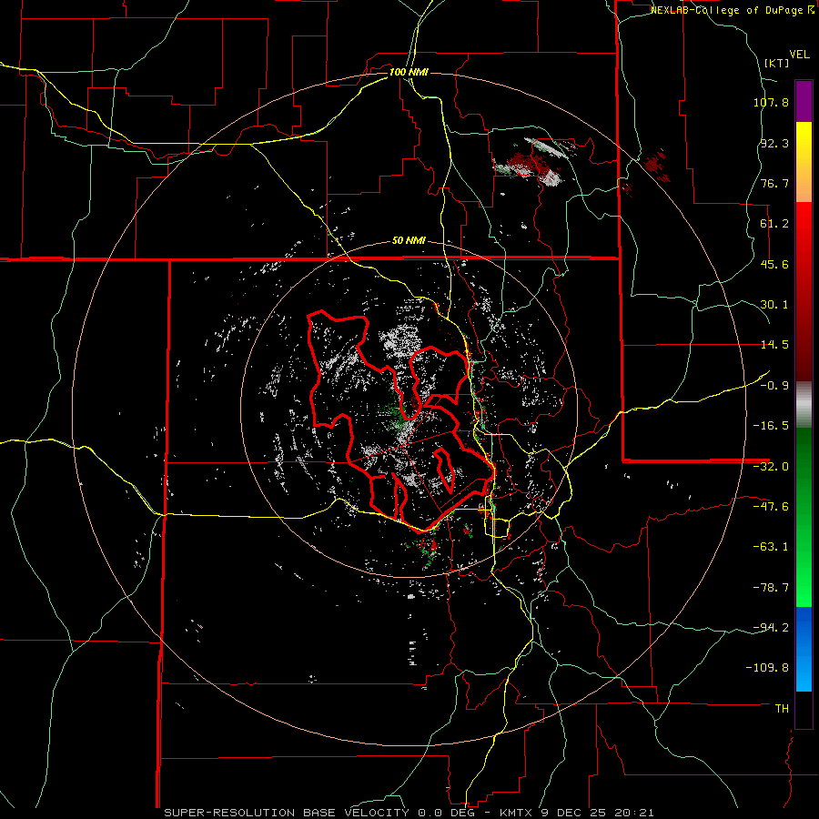Select the 92.3 scale value
The image size is (819, 819).
coord(774,143)
